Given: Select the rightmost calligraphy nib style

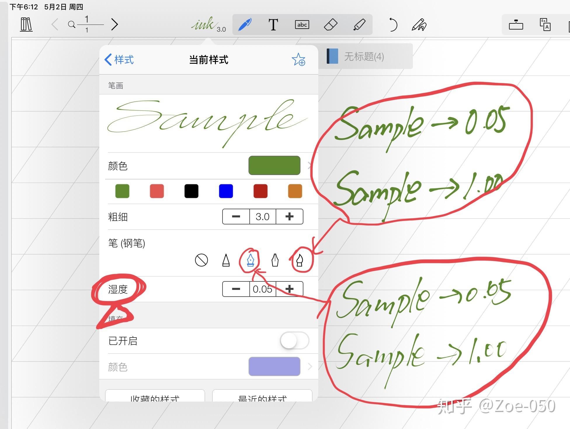Looking at the screenshot, I should tap(300, 260).
